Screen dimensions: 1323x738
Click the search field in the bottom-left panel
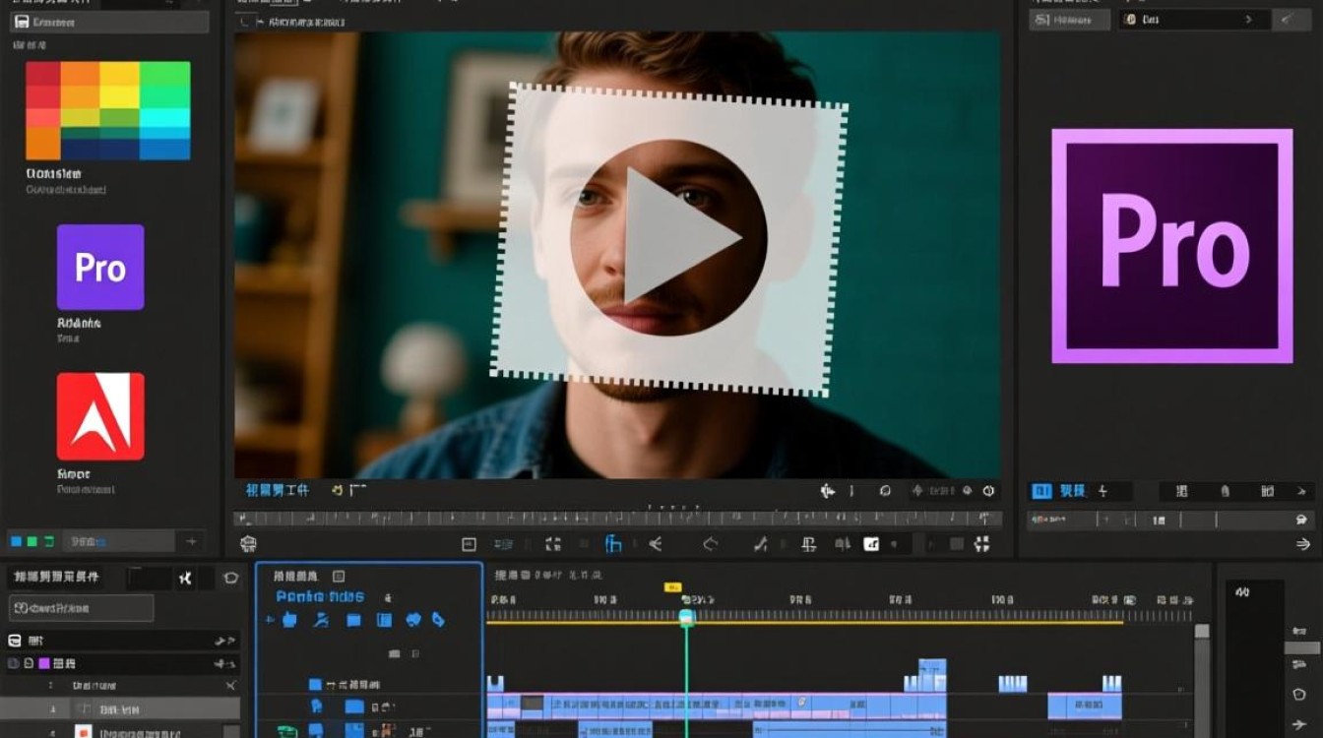(x=82, y=608)
